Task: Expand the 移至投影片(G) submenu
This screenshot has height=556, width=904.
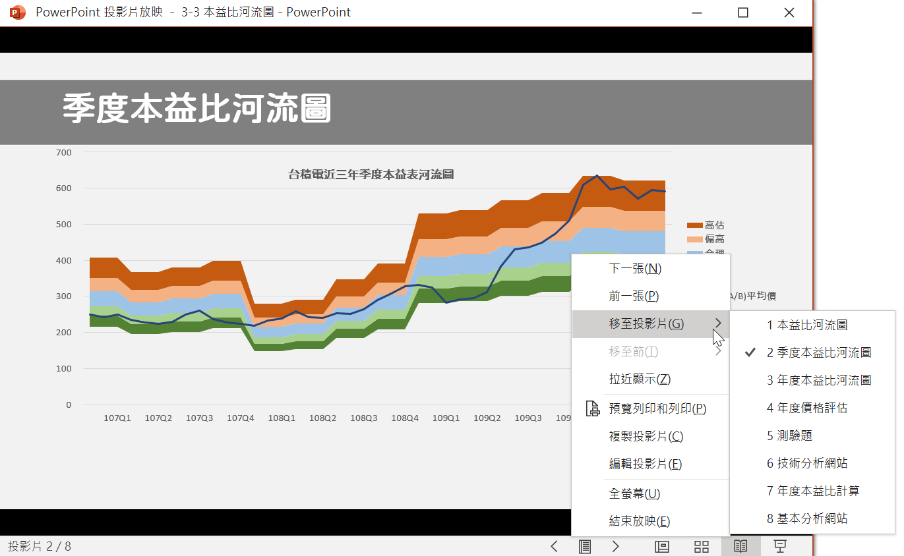Action: click(651, 324)
